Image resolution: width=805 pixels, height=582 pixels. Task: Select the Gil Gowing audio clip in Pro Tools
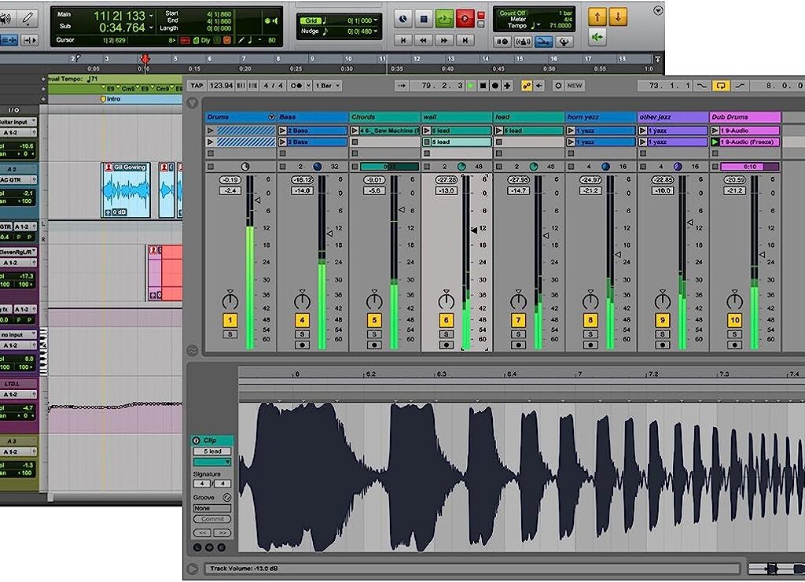126,190
